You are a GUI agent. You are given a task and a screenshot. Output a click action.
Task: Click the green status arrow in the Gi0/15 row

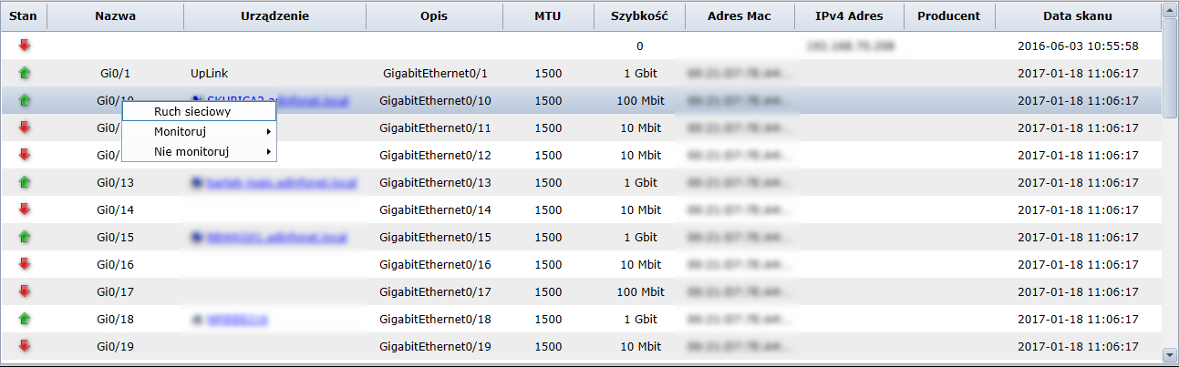coord(24,237)
